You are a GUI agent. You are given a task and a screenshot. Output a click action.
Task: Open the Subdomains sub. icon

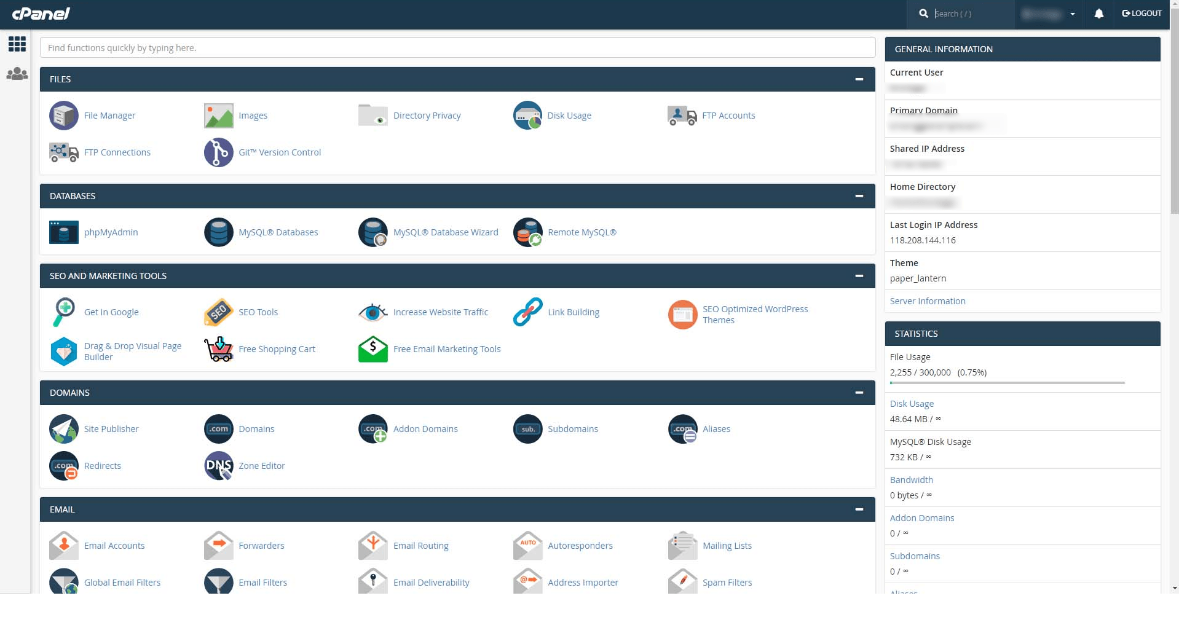[x=528, y=429]
